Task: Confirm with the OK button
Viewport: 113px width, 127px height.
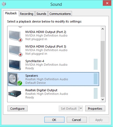Action: (x=54, y=120)
